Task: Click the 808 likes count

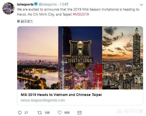Action: coord(67,113)
